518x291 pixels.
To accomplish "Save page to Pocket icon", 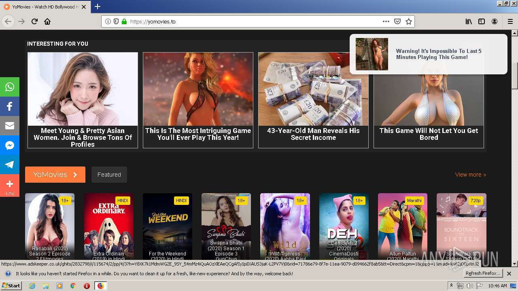I will coord(397,21).
